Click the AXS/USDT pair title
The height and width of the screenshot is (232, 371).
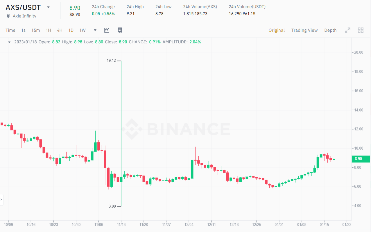coord(24,7)
